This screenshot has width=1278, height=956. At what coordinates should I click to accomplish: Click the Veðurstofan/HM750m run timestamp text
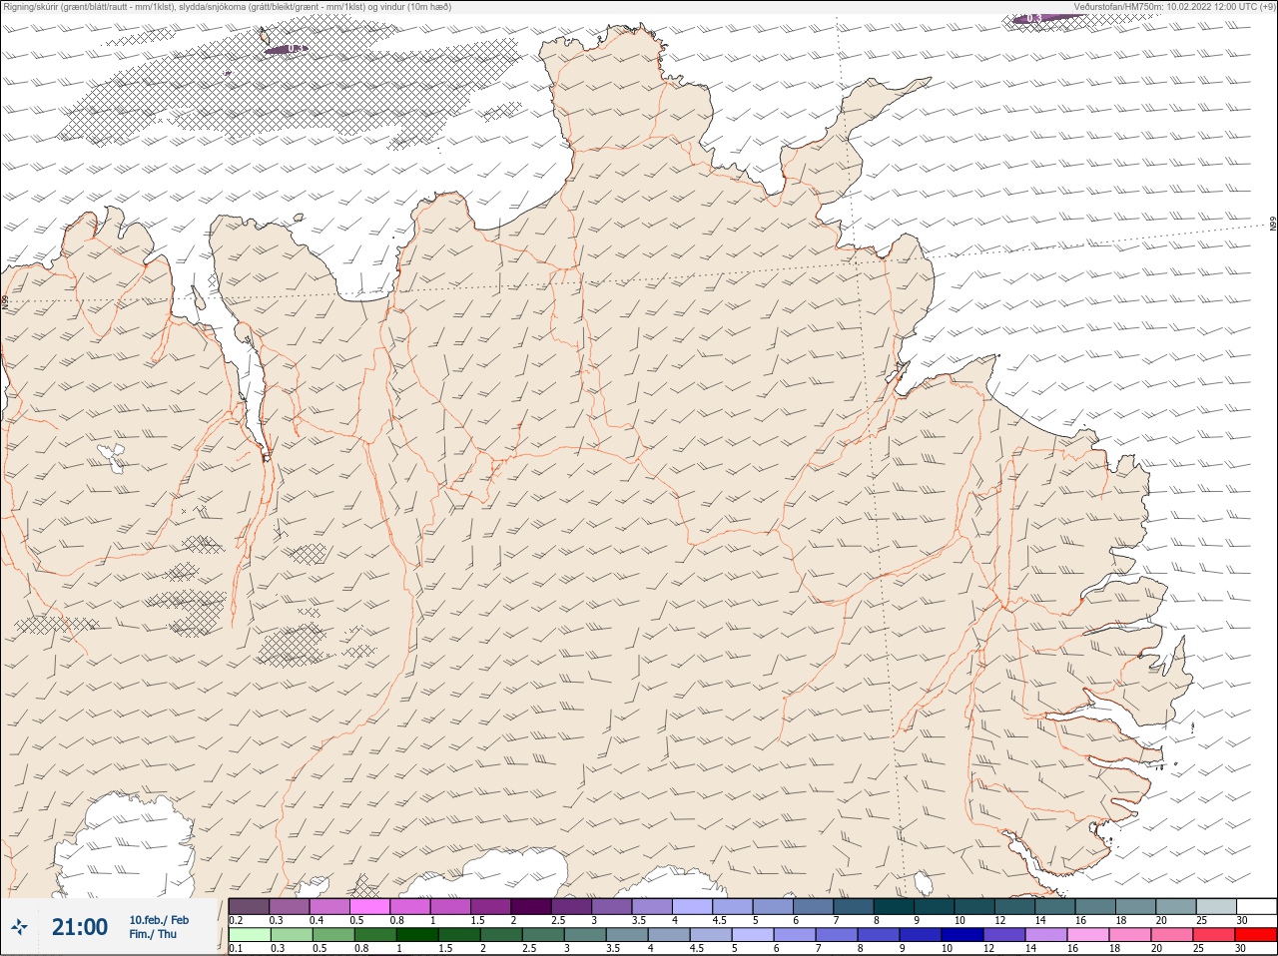tap(1174, 6)
